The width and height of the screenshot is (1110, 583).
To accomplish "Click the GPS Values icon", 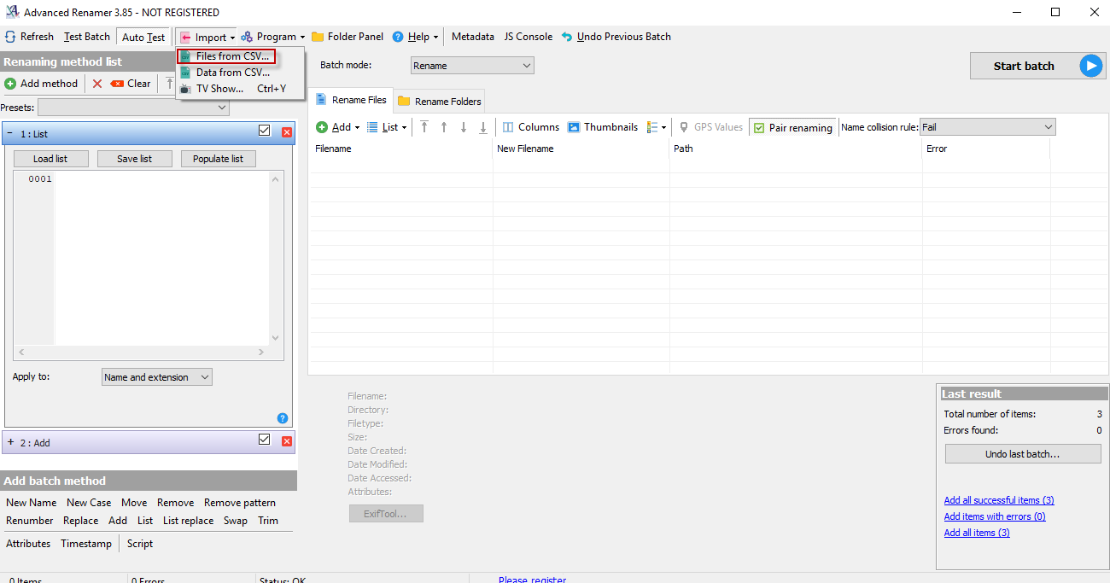I will pos(684,127).
